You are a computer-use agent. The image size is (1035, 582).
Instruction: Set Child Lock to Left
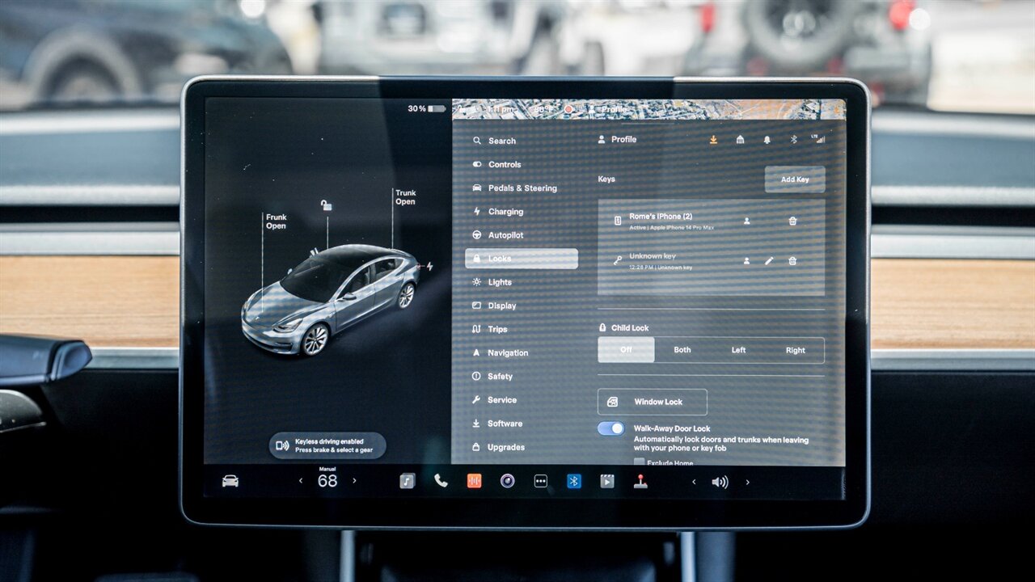(739, 350)
